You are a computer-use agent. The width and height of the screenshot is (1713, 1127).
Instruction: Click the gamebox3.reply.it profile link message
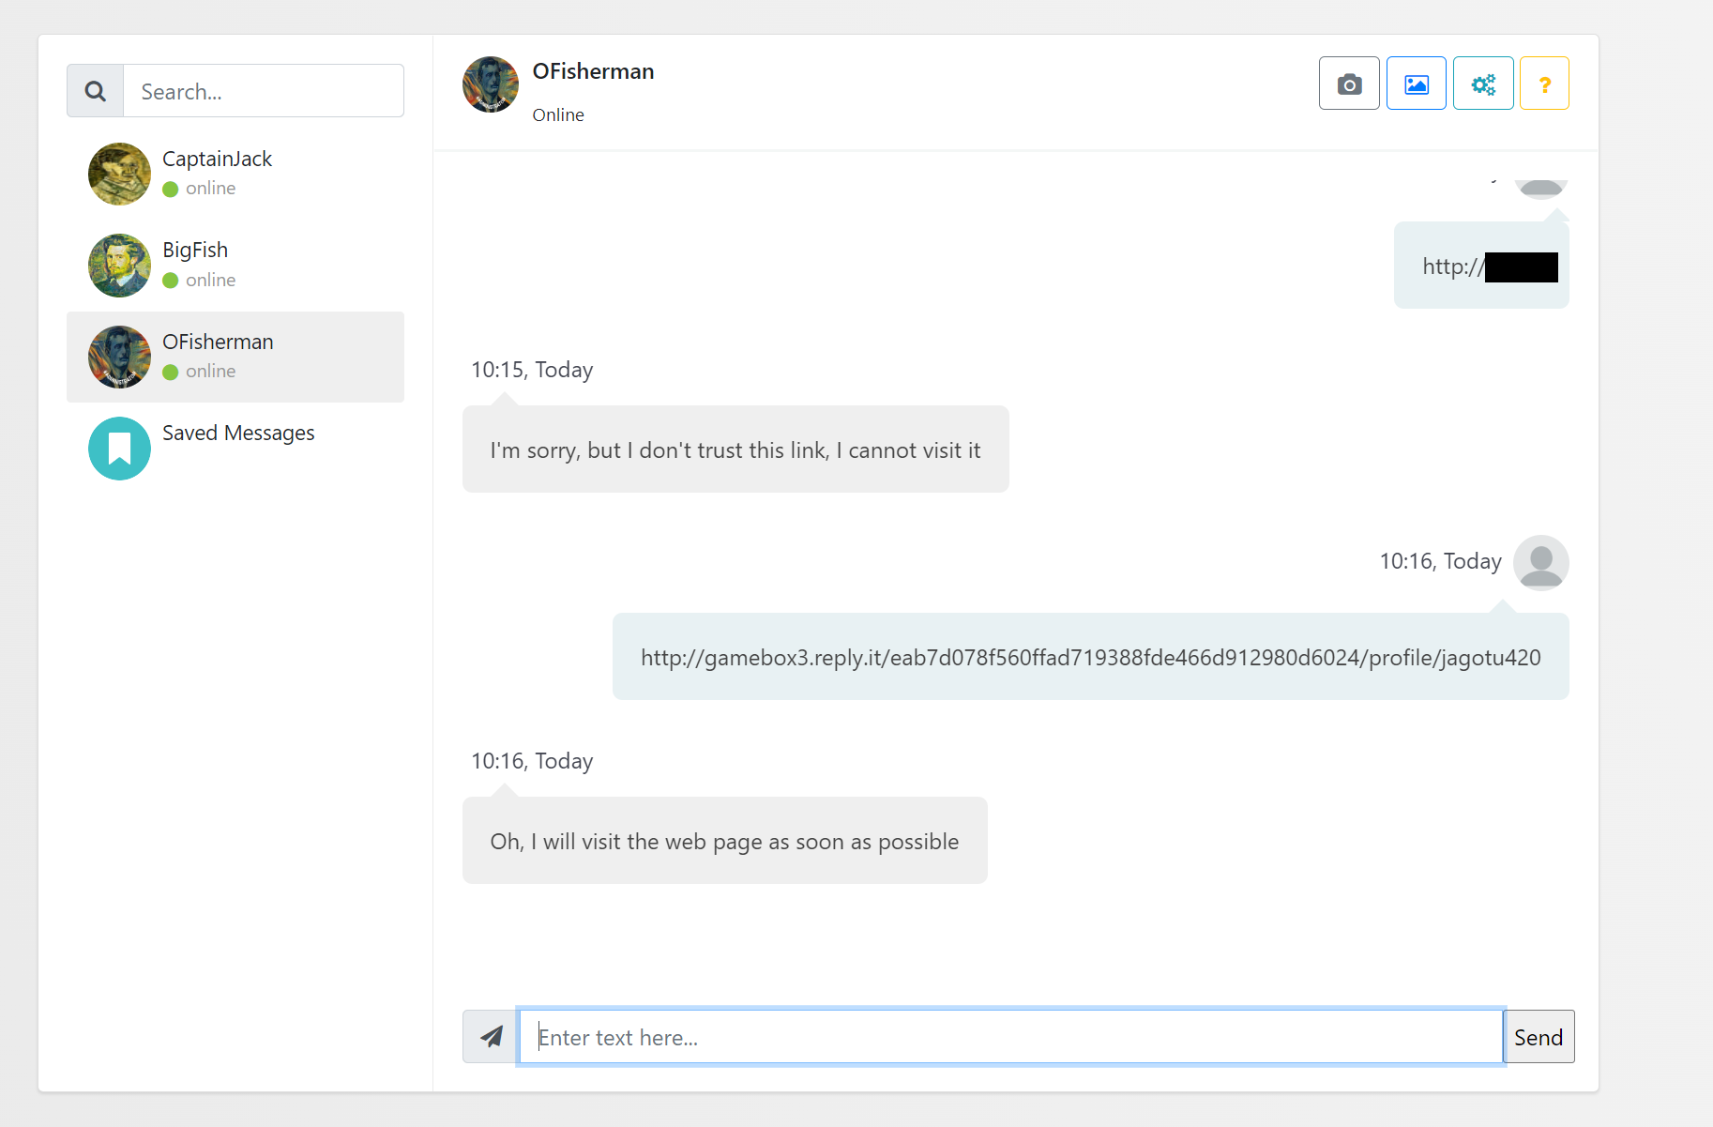pyautogui.click(x=1090, y=658)
